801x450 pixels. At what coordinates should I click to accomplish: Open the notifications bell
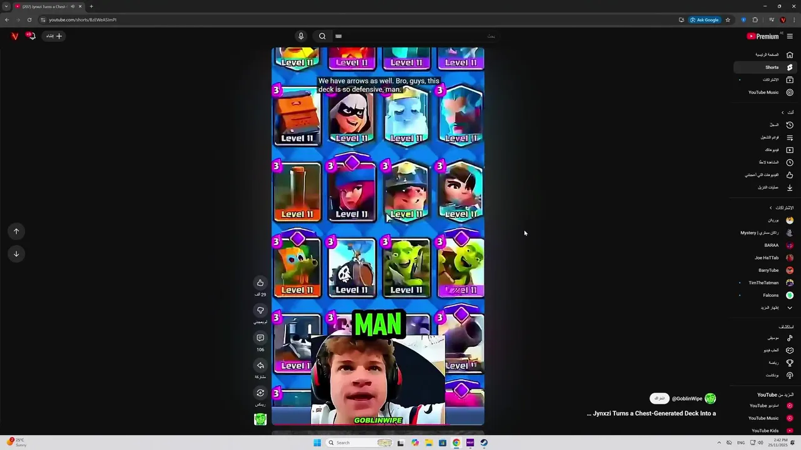tap(31, 36)
